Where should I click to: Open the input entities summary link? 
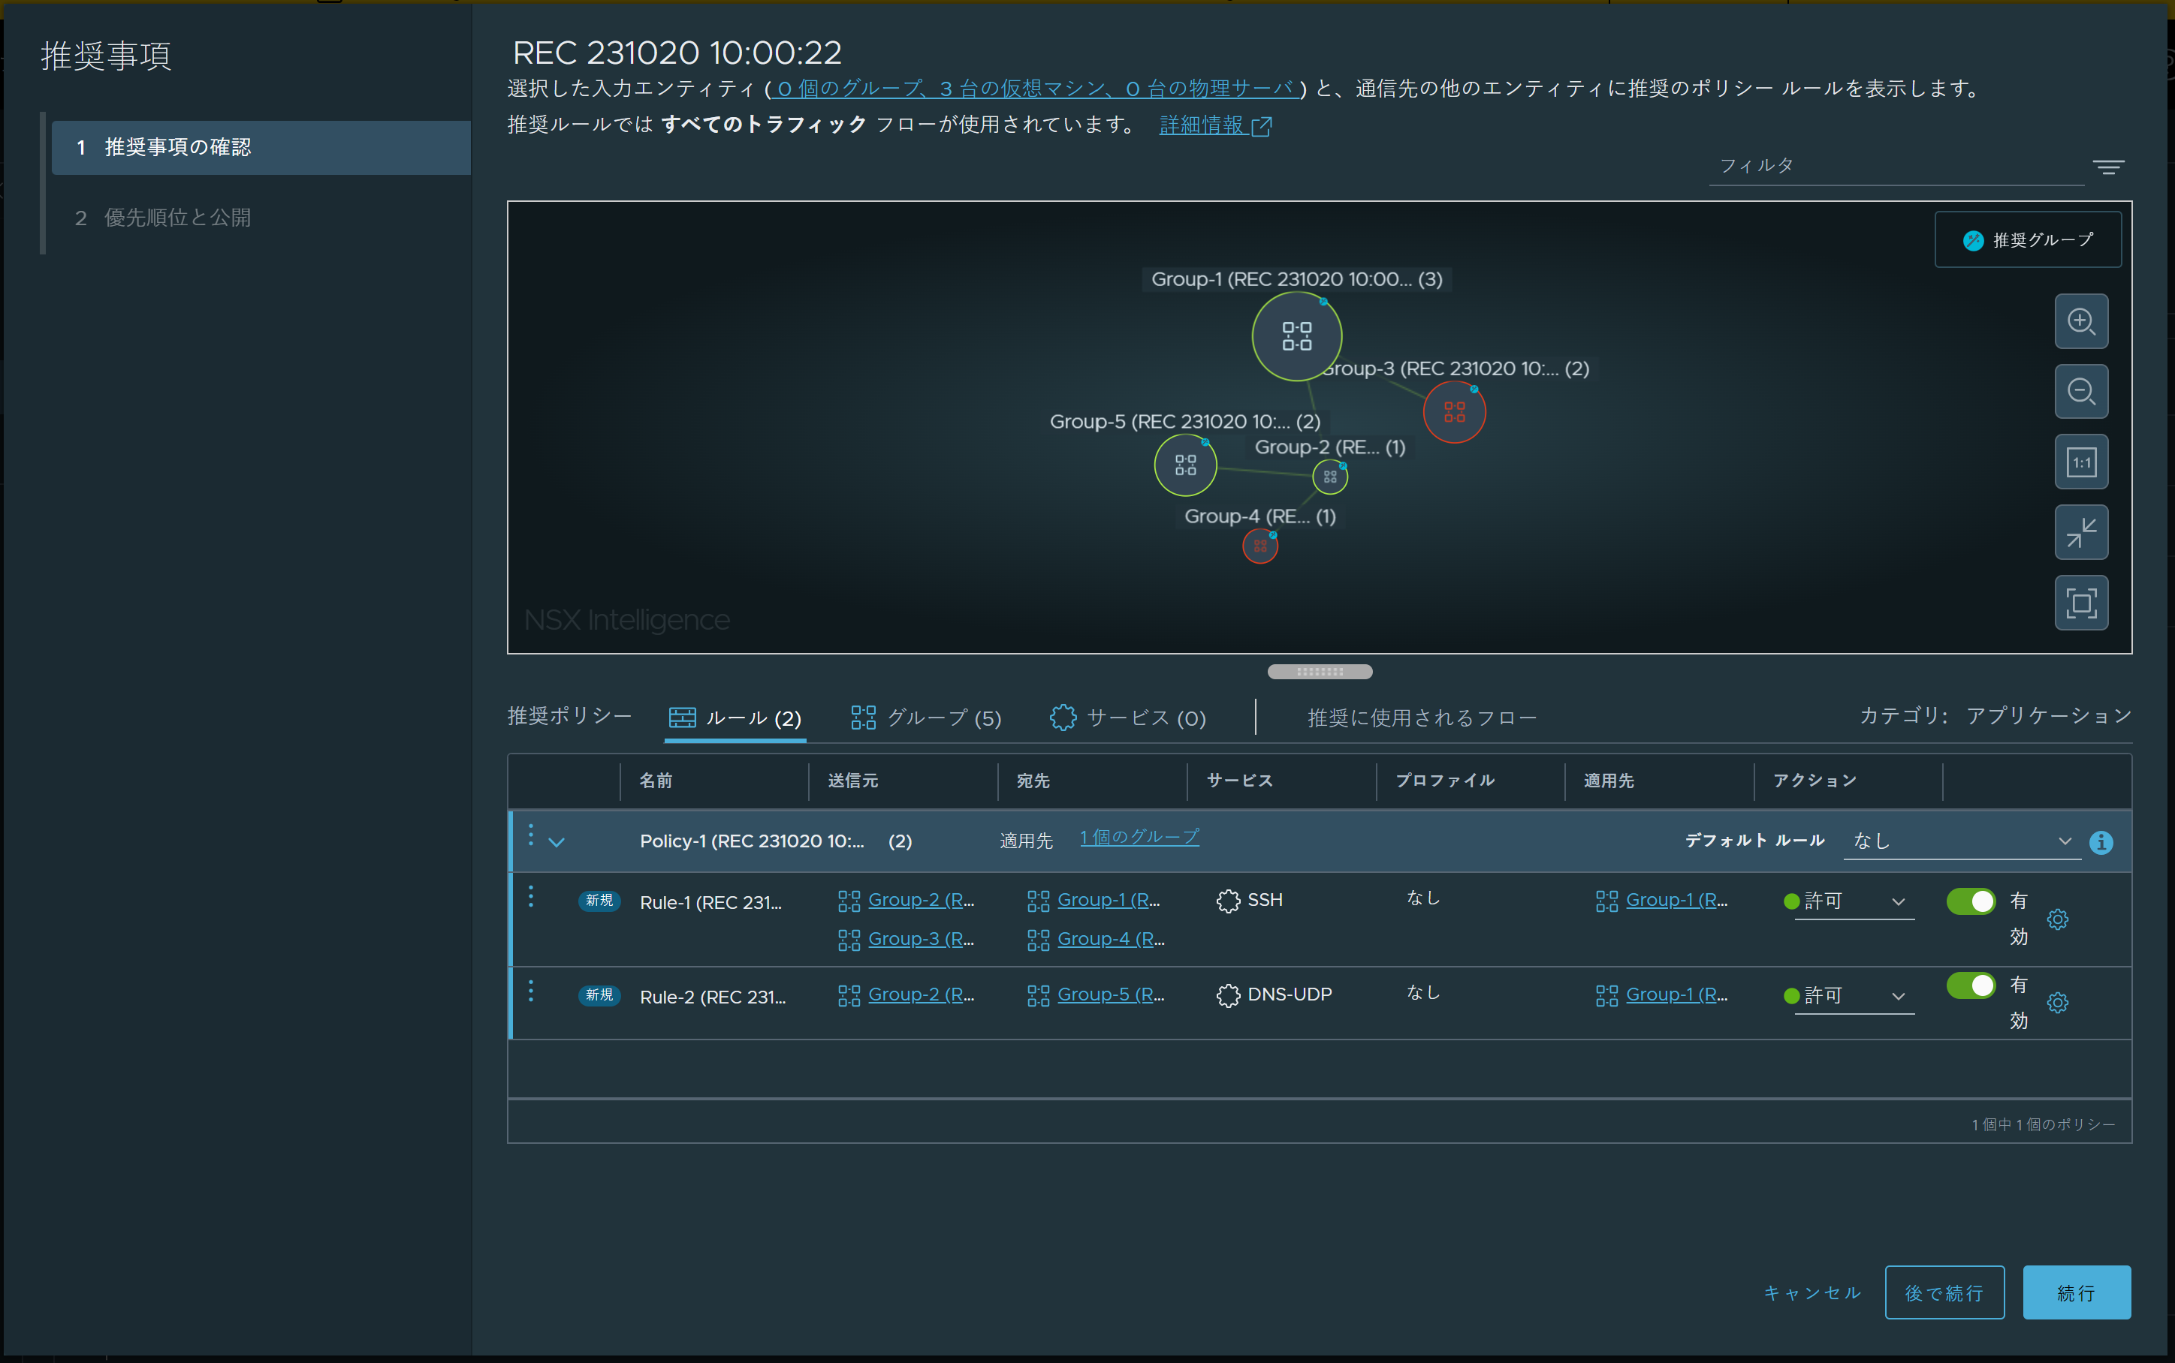coord(1036,89)
